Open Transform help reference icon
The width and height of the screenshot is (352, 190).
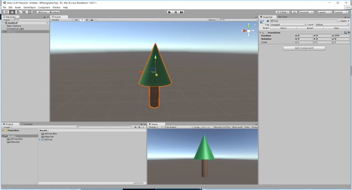coord(346,33)
